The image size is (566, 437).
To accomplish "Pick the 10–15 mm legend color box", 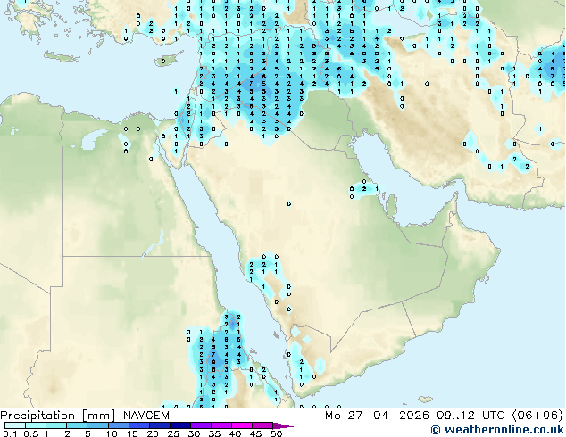I will coord(118,425).
